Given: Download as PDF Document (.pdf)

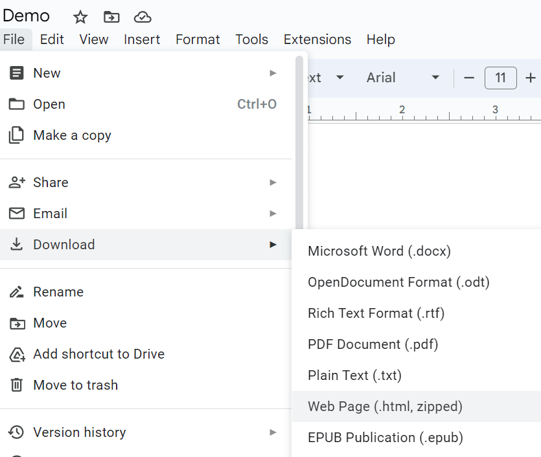Looking at the screenshot, I should [373, 344].
